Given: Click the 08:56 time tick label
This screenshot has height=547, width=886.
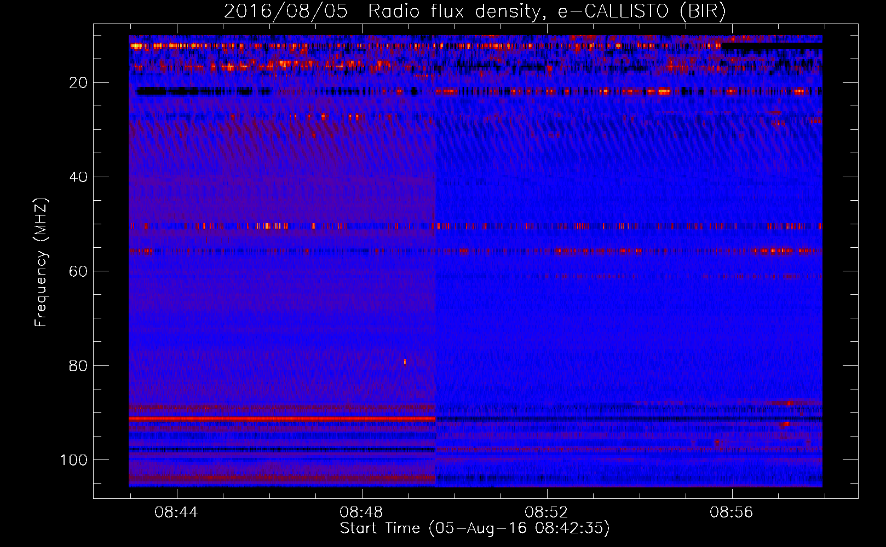Looking at the screenshot, I should 732,513.
